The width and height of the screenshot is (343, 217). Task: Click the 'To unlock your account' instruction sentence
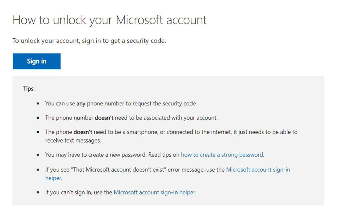89,41
